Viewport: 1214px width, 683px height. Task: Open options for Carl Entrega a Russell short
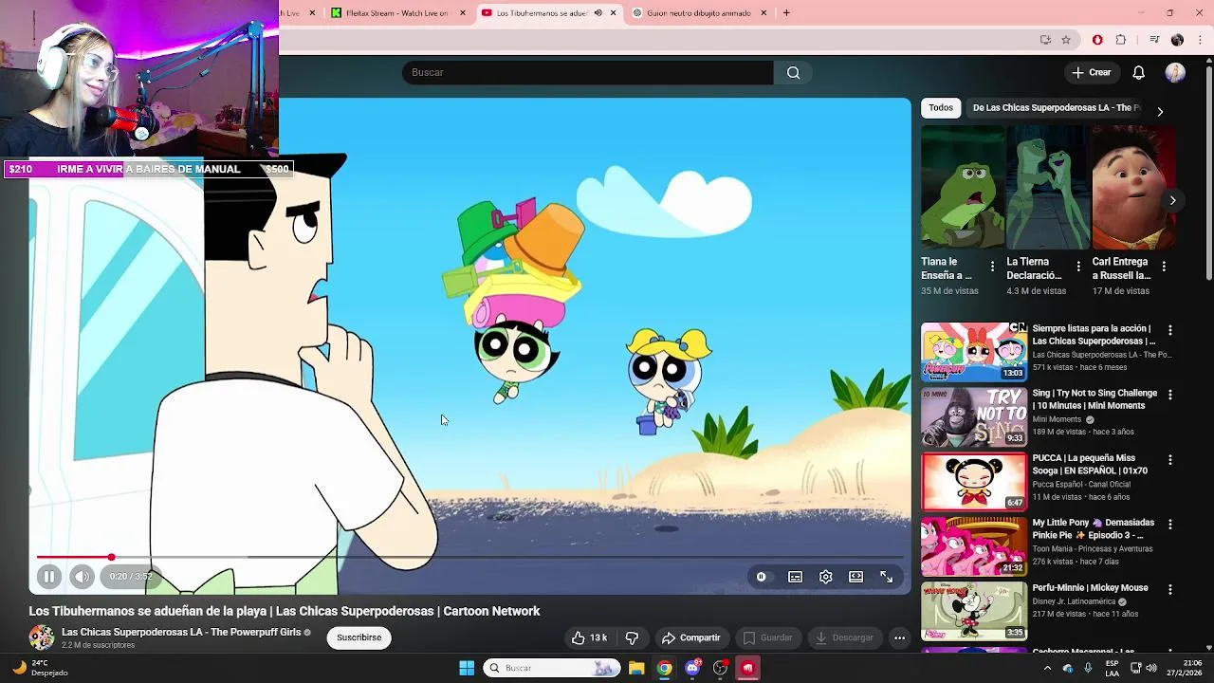[1164, 267]
